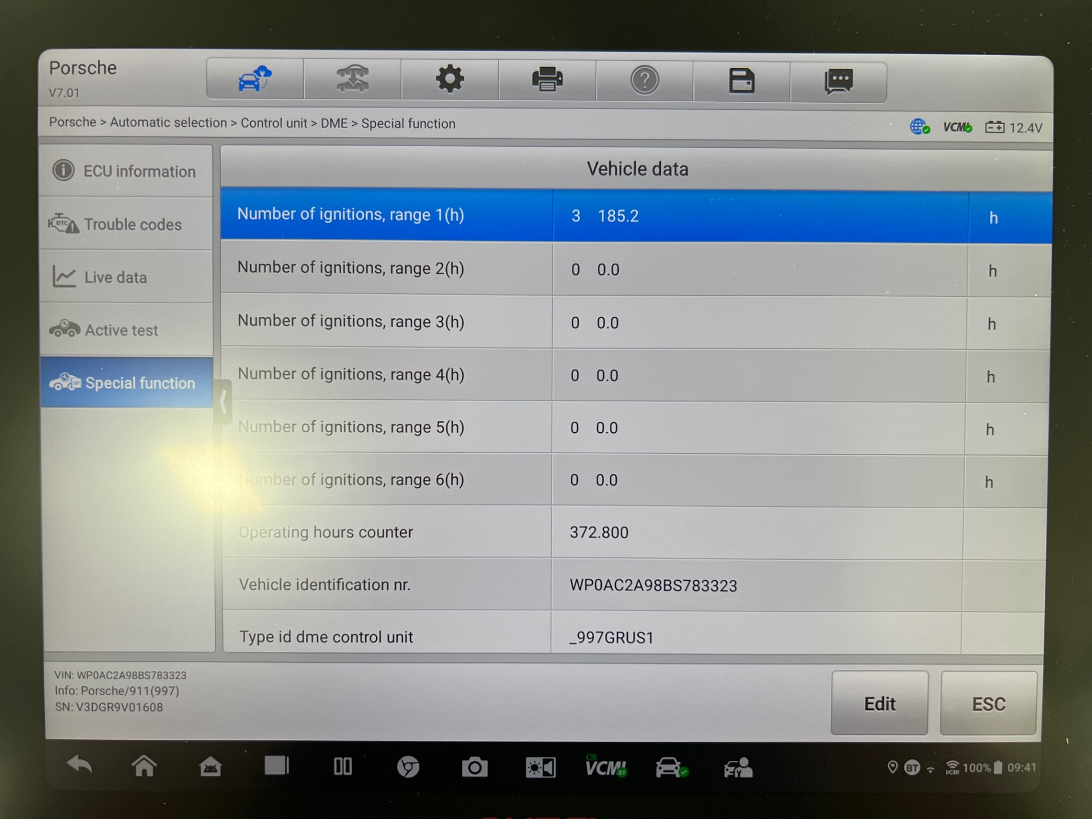Select the Active test tab
The width and height of the screenshot is (1092, 819).
[x=126, y=330]
